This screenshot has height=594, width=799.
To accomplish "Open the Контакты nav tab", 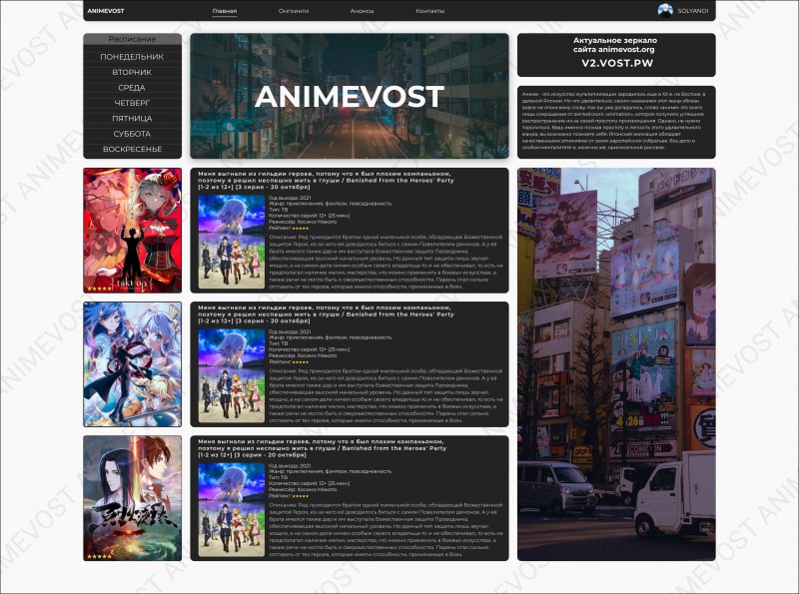I will pos(430,11).
